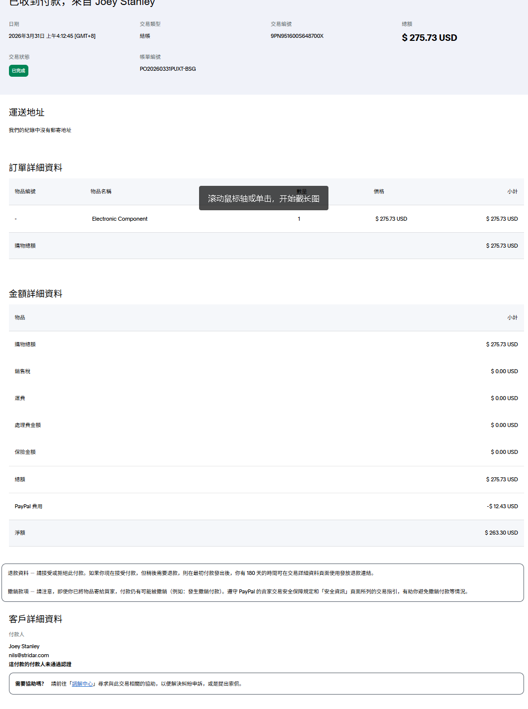Viewport: 528px width, 709px height.
Task: Click the 物品名稱 column header
Action: [x=101, y=191]
